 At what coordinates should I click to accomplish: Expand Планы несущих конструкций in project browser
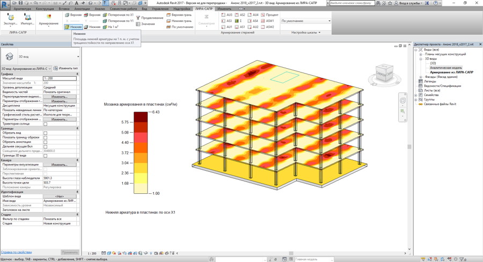[x=421, y=54]
